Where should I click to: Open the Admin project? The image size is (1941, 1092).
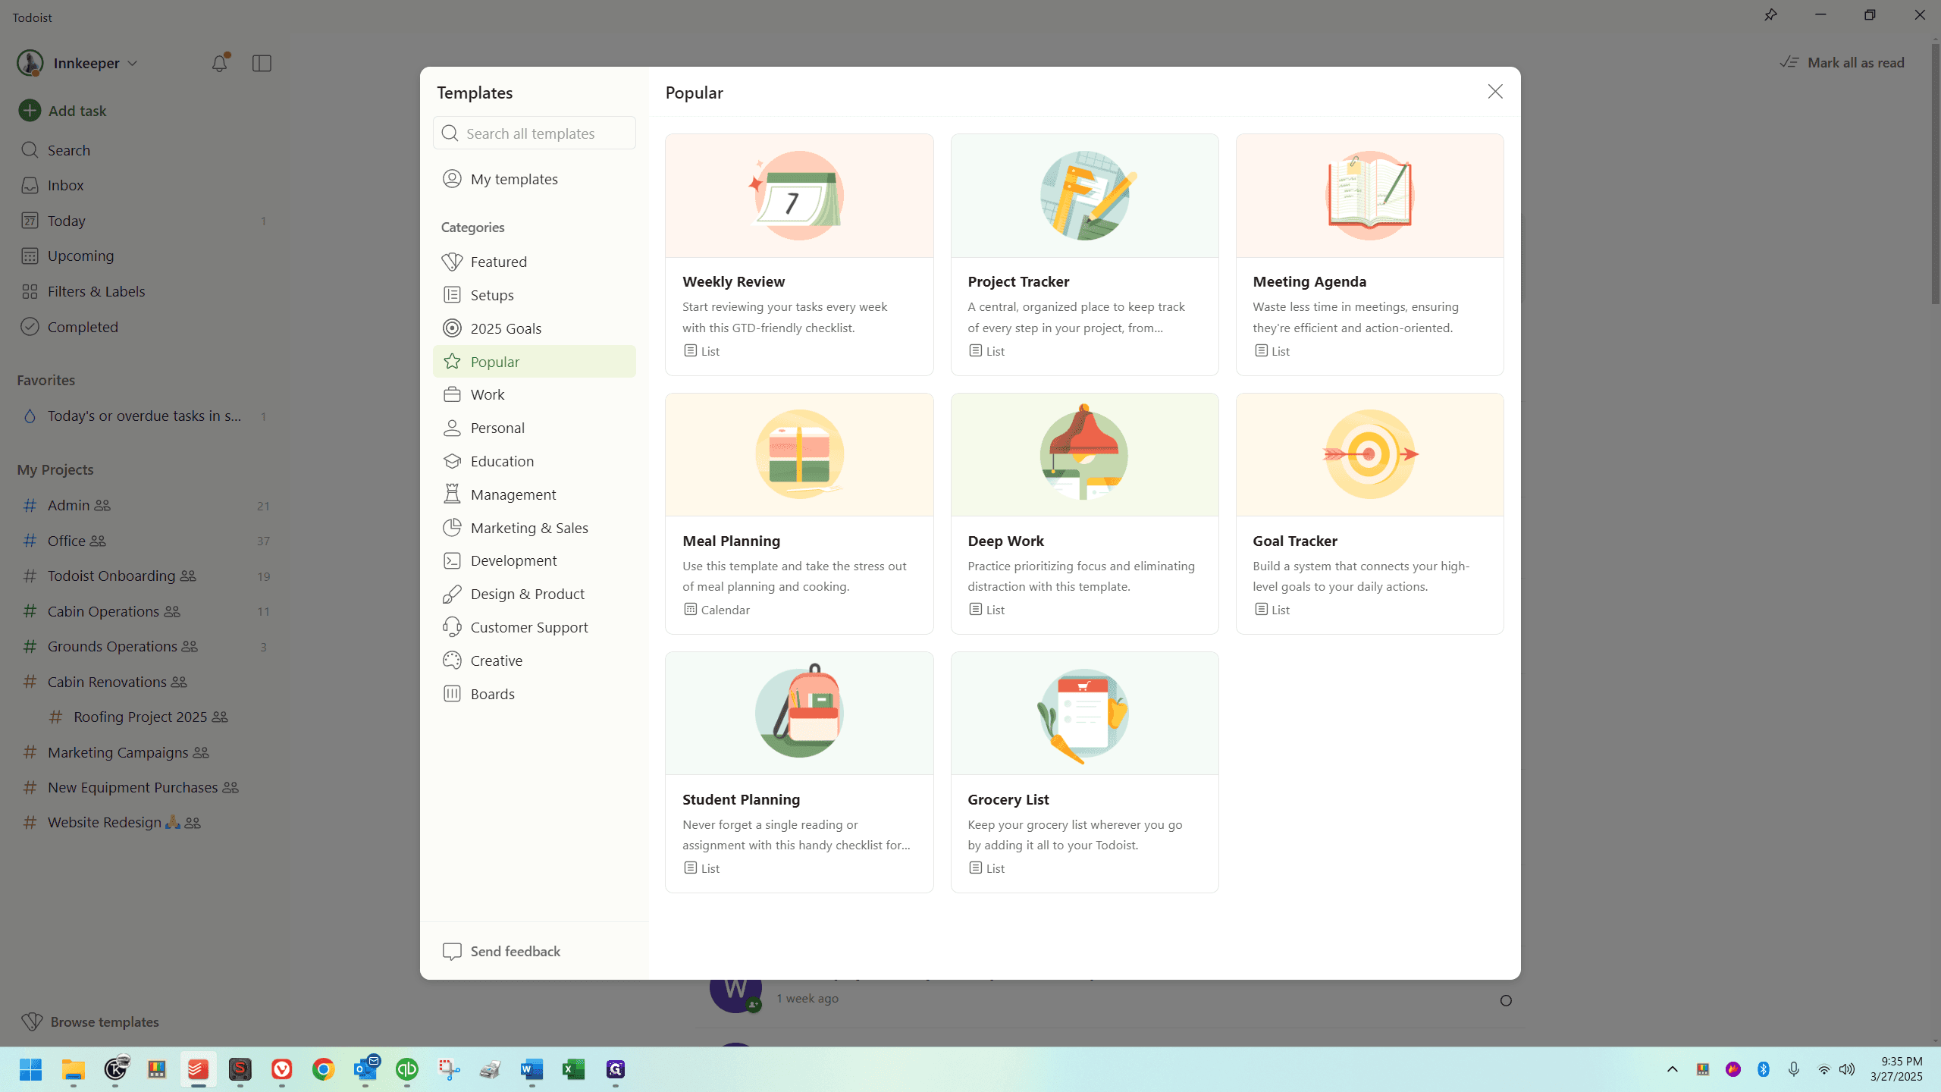tap(144, 505)
